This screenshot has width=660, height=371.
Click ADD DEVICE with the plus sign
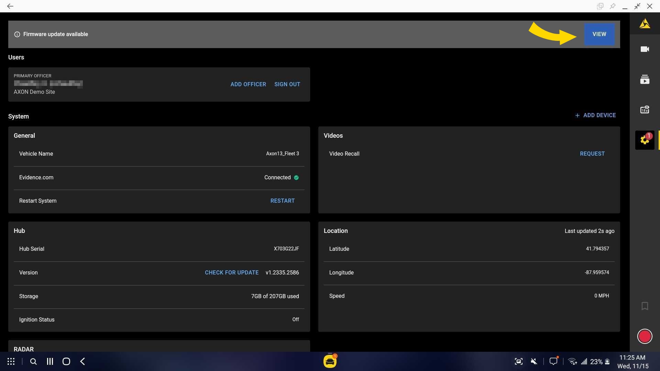[595, 115]
